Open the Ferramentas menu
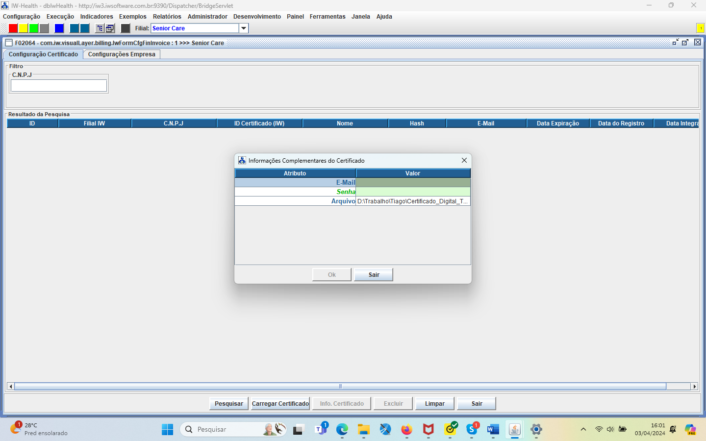The width and height of the screenshot is (706, 441). pyautogui.click(x=328, y=17)
